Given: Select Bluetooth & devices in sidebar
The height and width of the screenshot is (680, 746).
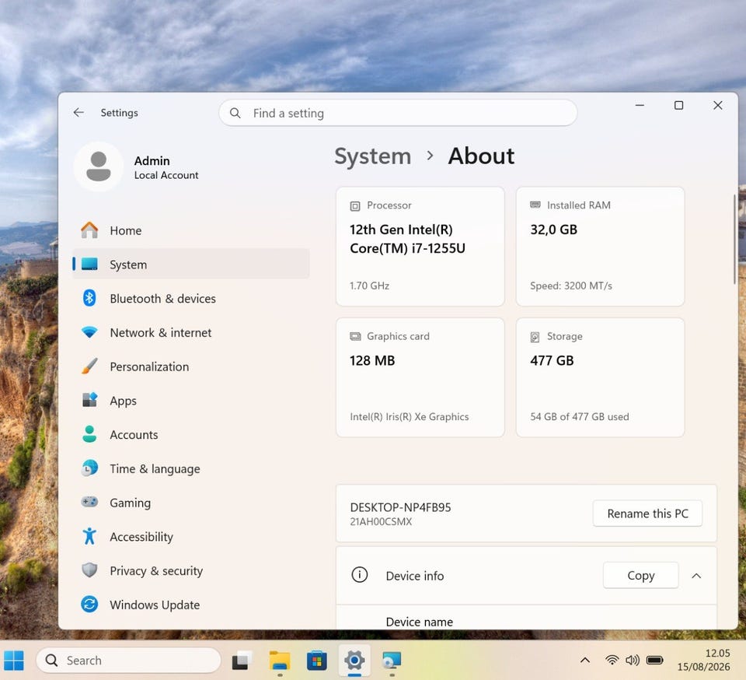Looking at the screenshot, I should click(191, 298).
